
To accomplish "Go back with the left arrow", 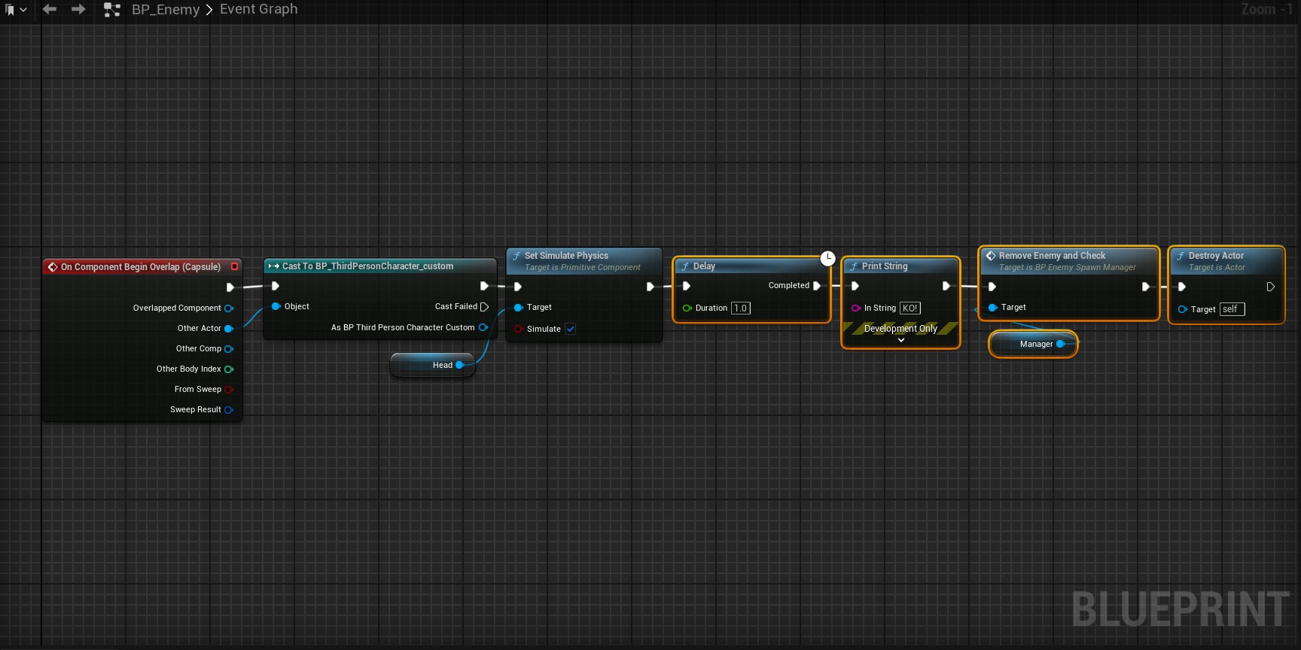I will coord(50,9).
